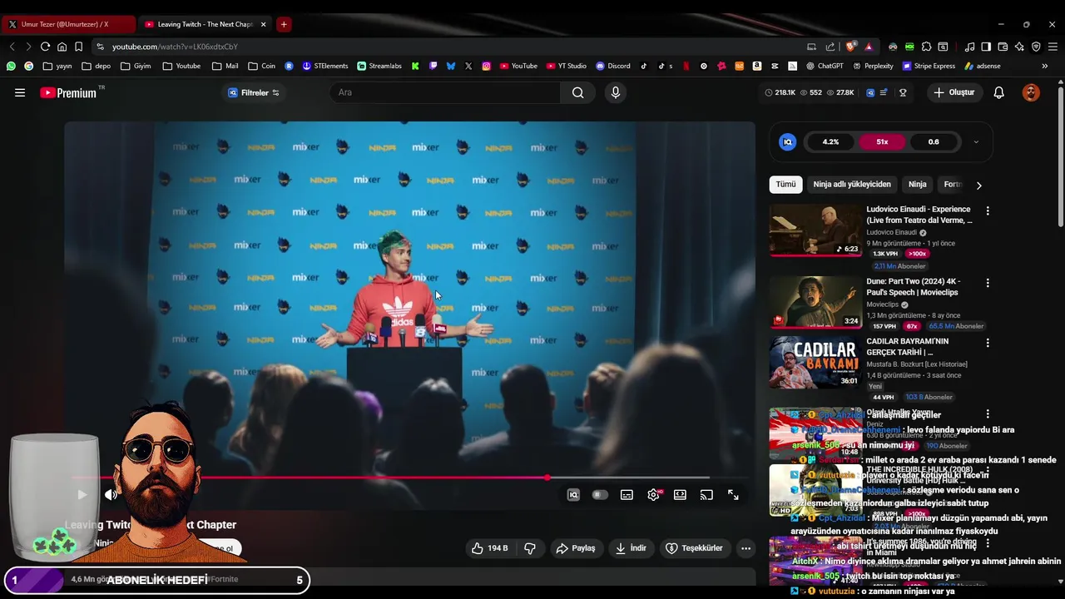Image resolution: width=1065 pixels, height=599 pixels.
Task: Select the 'Ninja adlı yükleyiciden' chip
Action: [x=852, y=185]
